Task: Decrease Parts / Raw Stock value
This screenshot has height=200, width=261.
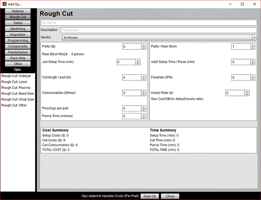Action: pos(253,48)
